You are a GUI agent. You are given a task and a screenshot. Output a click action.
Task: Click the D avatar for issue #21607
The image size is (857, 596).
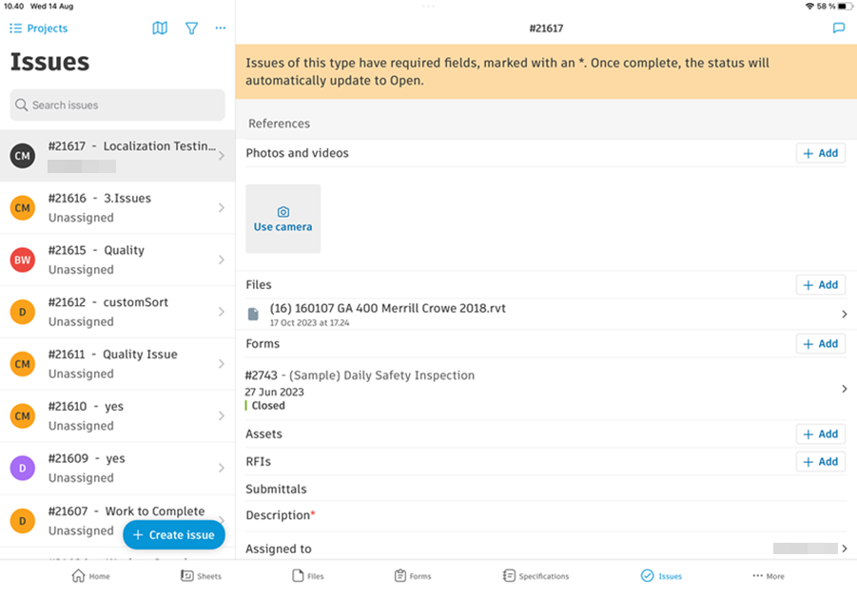tap(23, 521)
